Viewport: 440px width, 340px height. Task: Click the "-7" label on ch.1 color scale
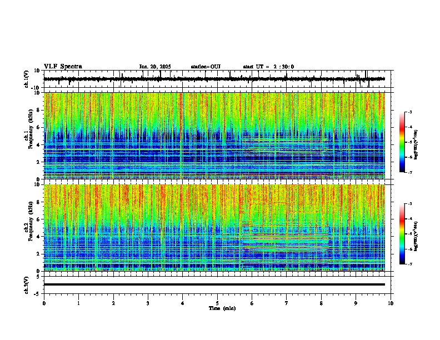tap(410, 172)
